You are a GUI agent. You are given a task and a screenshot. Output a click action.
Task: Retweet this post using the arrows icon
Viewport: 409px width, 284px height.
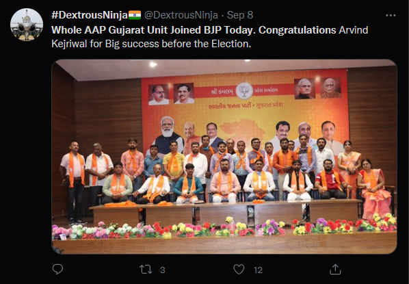146,270
